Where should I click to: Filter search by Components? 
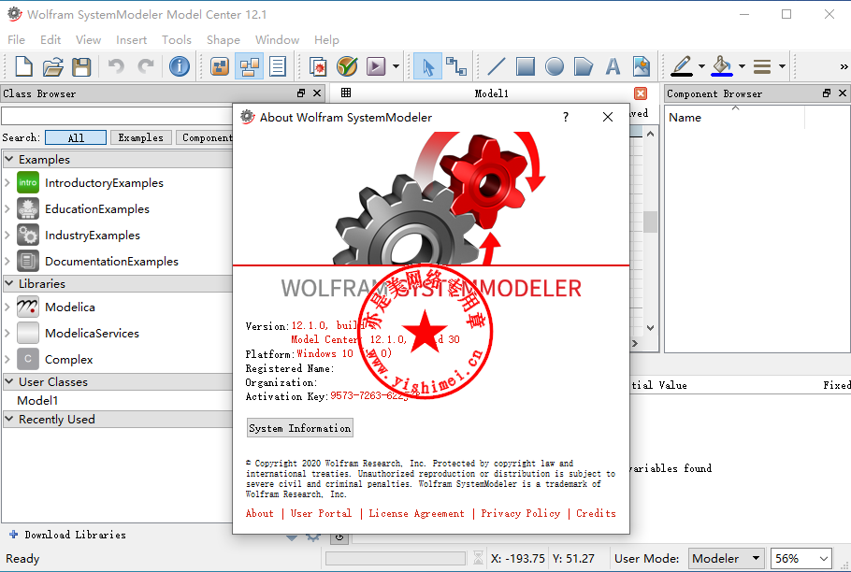coord(205,137)
